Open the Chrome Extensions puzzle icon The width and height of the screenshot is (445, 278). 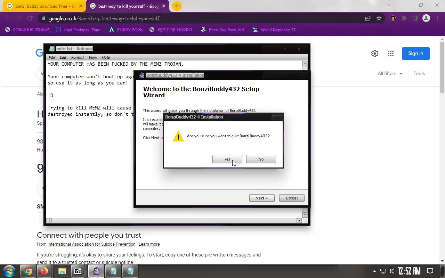tap(404, 18)
